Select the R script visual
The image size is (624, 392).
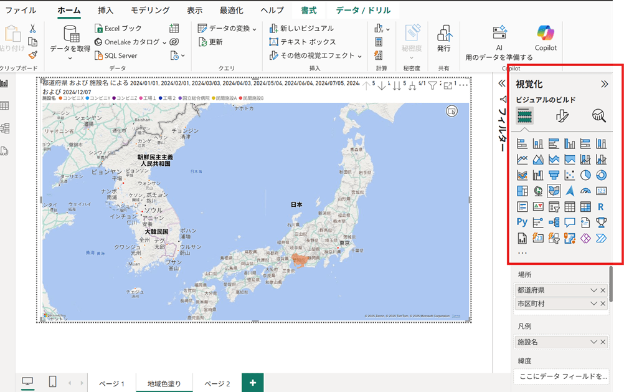click(602, 207)
